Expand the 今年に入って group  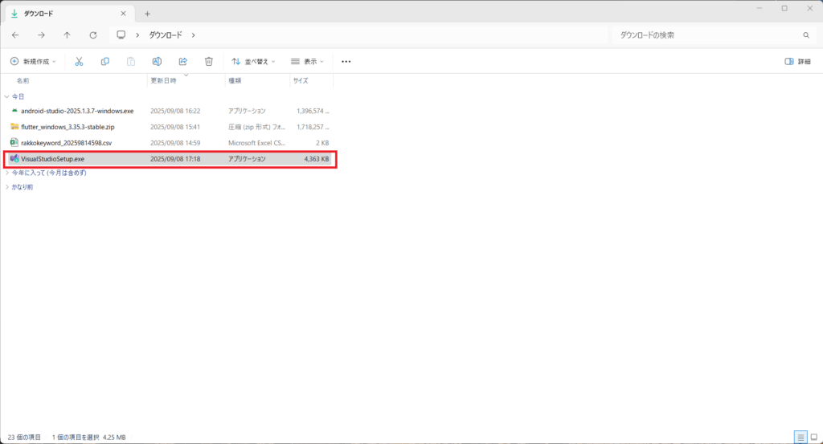(x=7, y=172)
